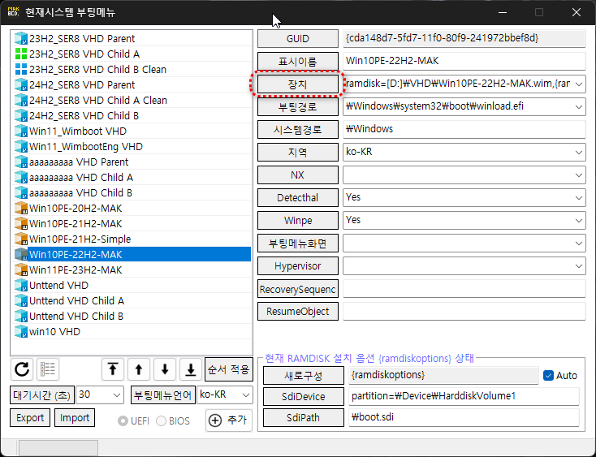596x457 pixels.
Task: Select the UEFI radio button
Action: coord(123,421)
